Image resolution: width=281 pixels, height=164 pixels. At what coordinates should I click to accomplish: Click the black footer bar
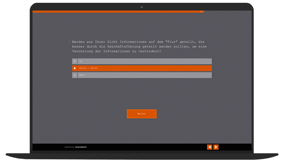pos(146,147)
